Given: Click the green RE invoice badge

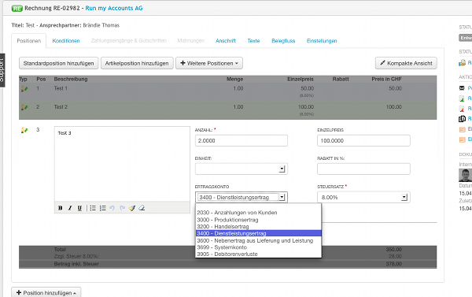Looking at the screenshot, I should point(17,9).
